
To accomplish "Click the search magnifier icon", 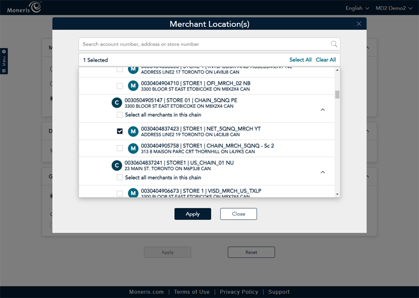I will (x=334, y=44).
